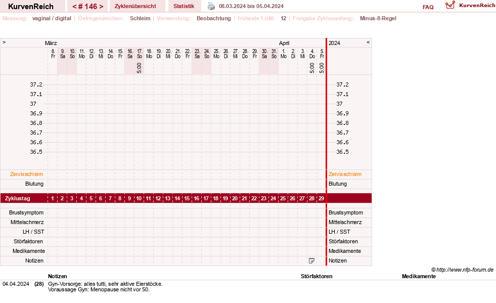496x303 pixels.
Task: Select cycle day 29 in Zyklustag row
Action: [x=321, y=198]
